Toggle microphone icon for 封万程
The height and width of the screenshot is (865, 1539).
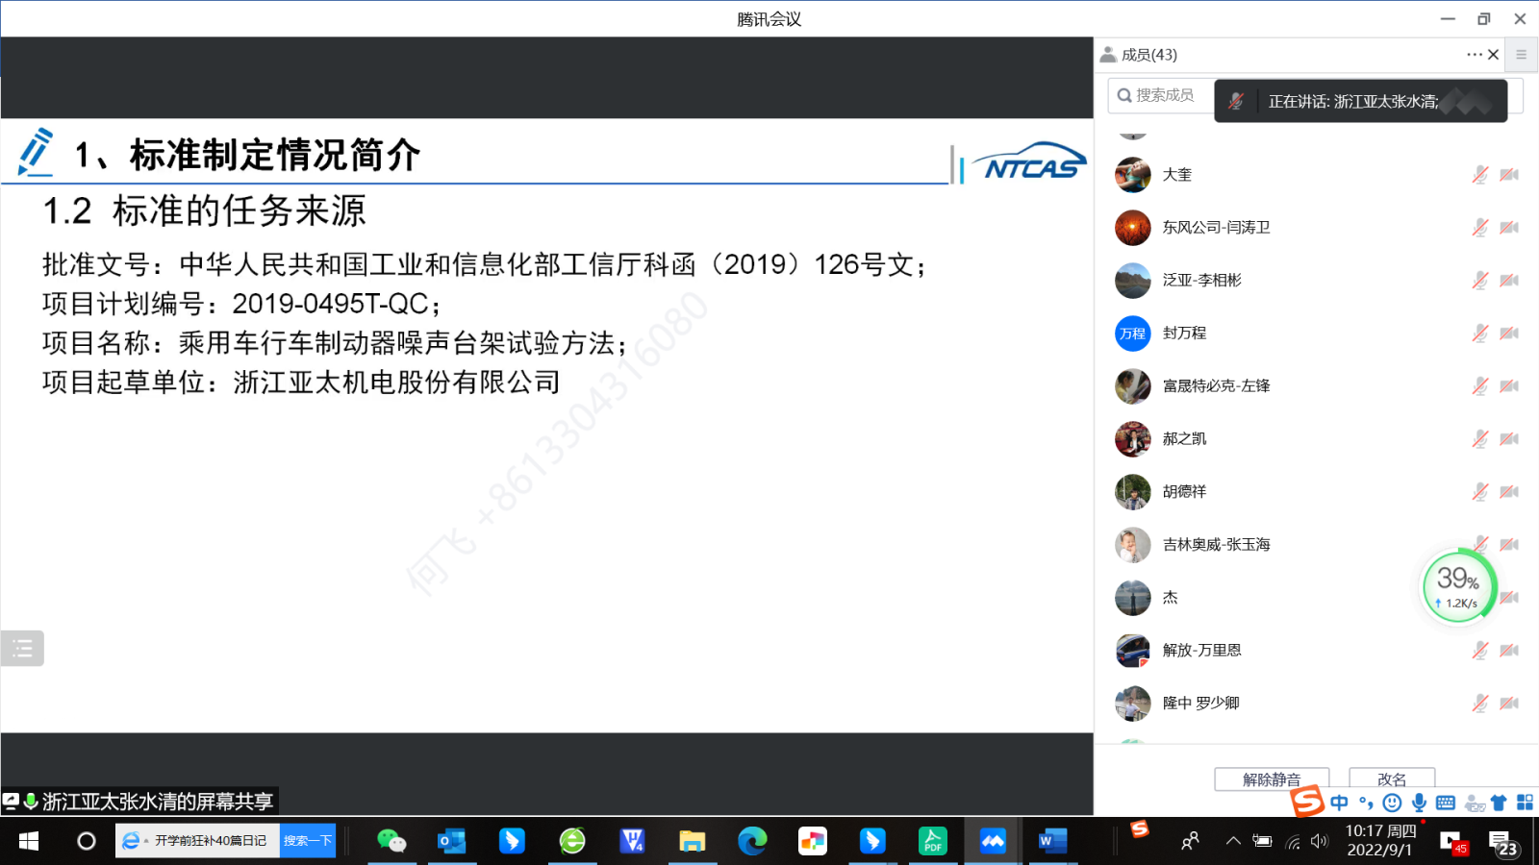coord(1479,334)
